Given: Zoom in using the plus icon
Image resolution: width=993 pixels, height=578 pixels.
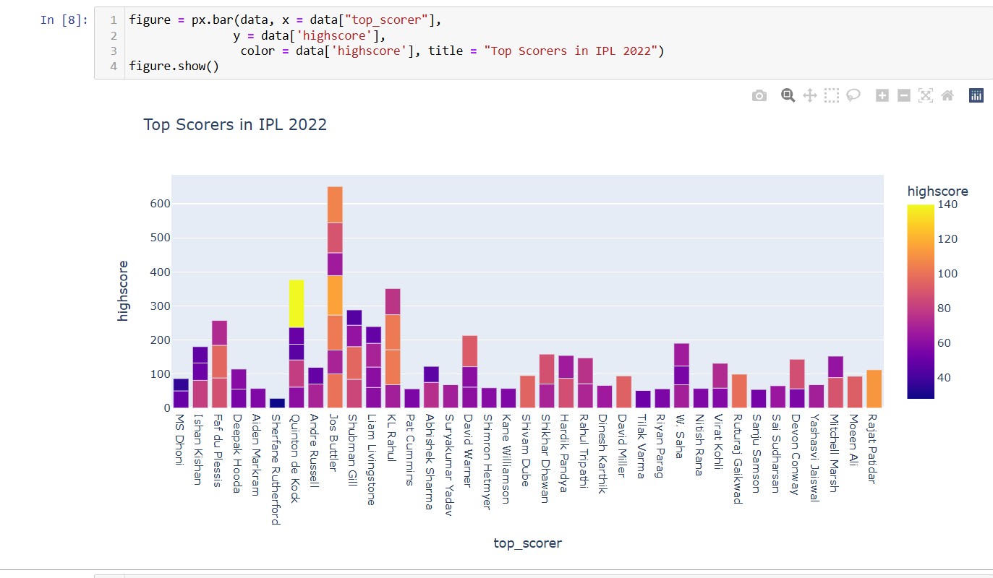Looking at the screenshot, I should 882,95.
